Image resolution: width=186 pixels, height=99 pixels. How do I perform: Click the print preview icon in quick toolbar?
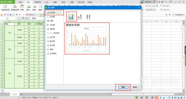coord(14,15)
